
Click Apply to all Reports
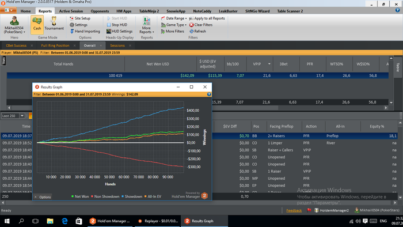pyautogui.click(x=207, y=18)
